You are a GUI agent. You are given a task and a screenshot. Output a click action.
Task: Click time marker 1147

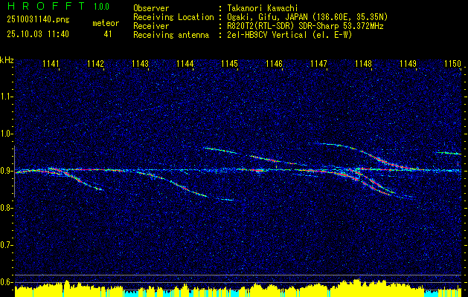pos(318,64)
